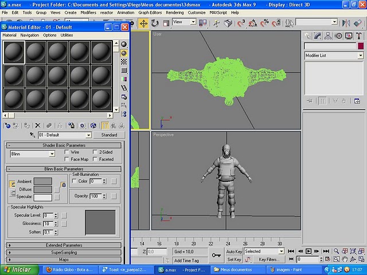Click the Specular color swatch

43,197
